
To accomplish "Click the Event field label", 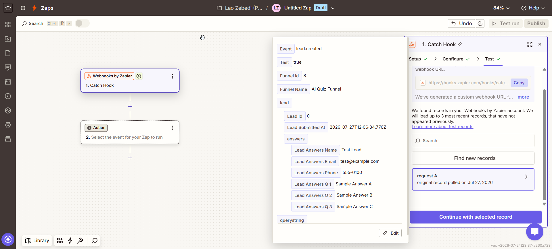I will click(x=286, y=49).
